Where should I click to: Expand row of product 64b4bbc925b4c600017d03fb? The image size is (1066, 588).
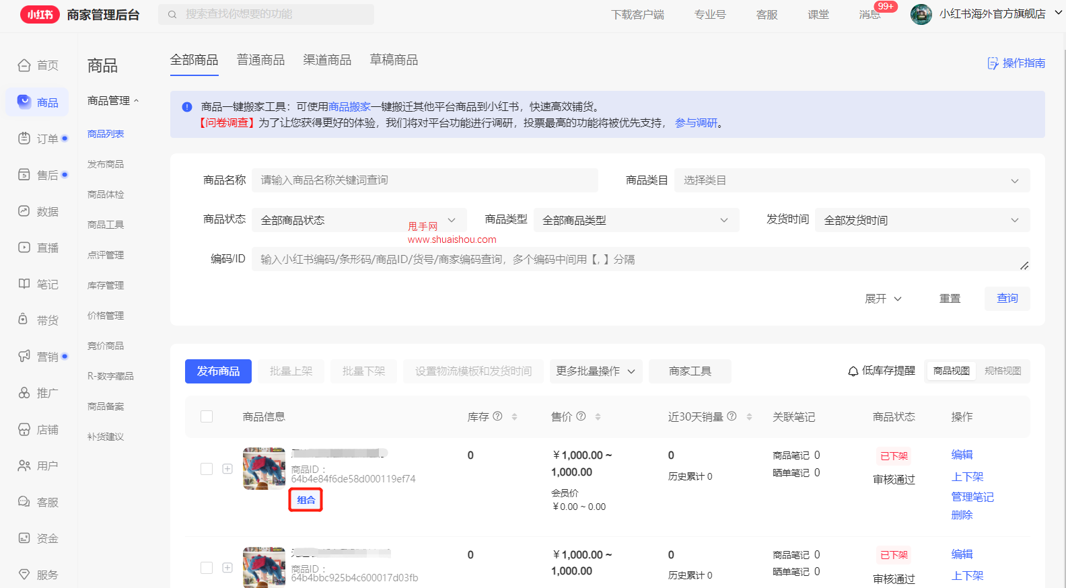[227, 568]
